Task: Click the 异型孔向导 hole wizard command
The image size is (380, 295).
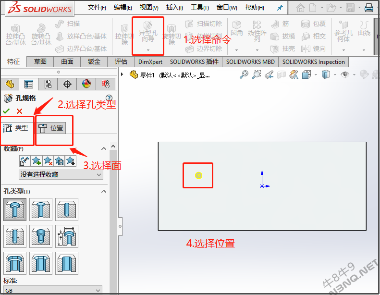Action: [x=148, y=32]
